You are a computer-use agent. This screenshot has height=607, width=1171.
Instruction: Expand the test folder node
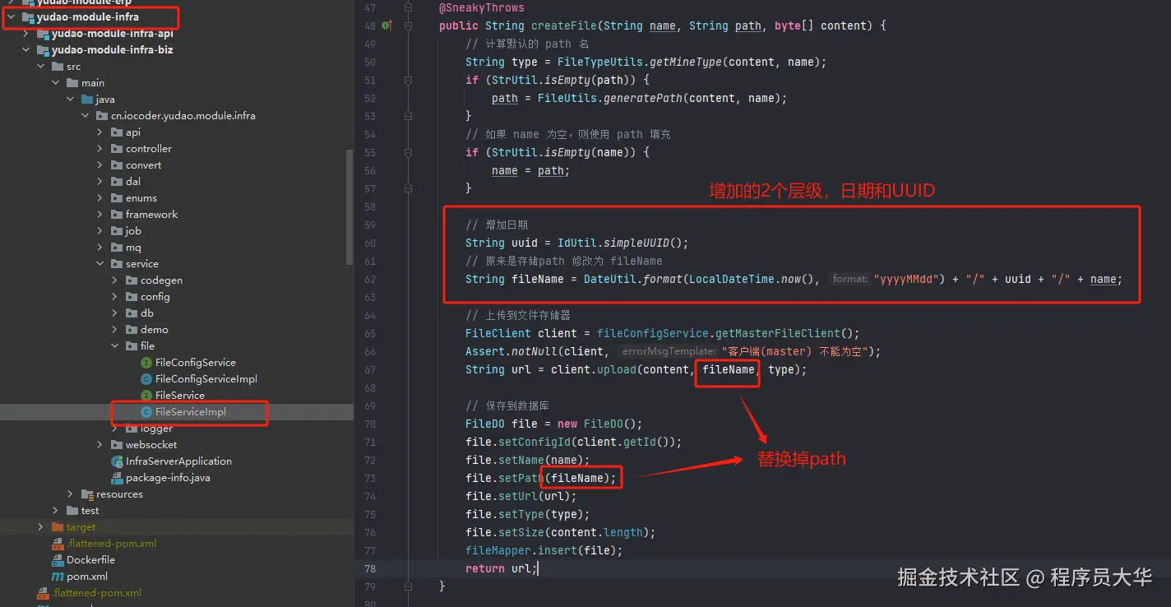tap(55, 511)
